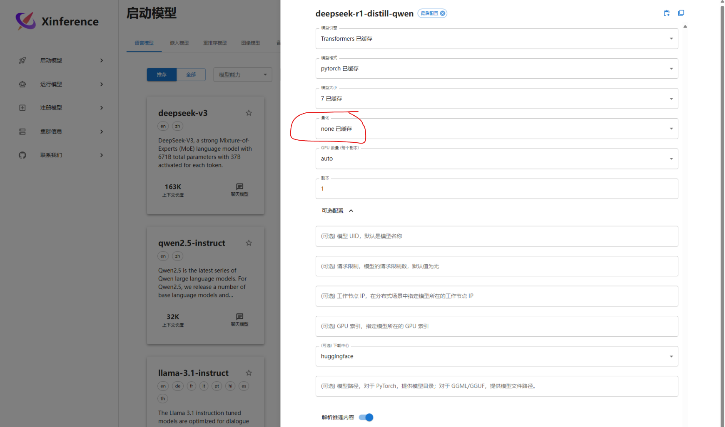This screenshot has width=725, height=427.
Task: Click the clipboard paste icon in drawer header
Action: pyautogui.click(x=667, y=13)
